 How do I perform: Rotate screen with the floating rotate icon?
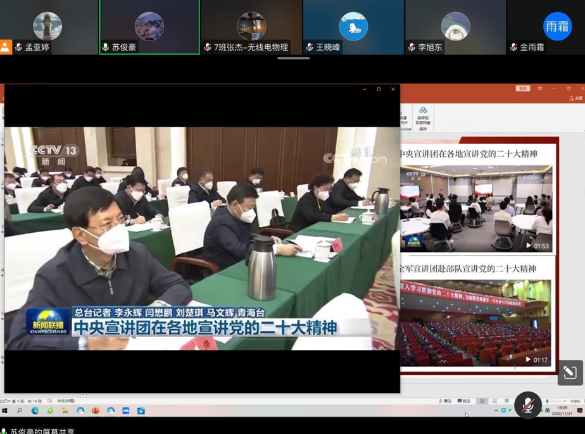pyautogui.click(x=570, y=373)
